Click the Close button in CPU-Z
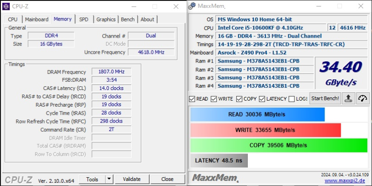 167,179
